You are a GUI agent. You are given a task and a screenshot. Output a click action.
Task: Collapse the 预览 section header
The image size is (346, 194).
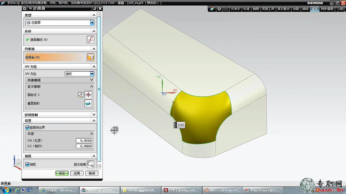click(x=94, y=156)
